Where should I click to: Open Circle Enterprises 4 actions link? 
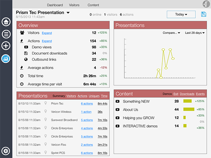pos(87,128)
